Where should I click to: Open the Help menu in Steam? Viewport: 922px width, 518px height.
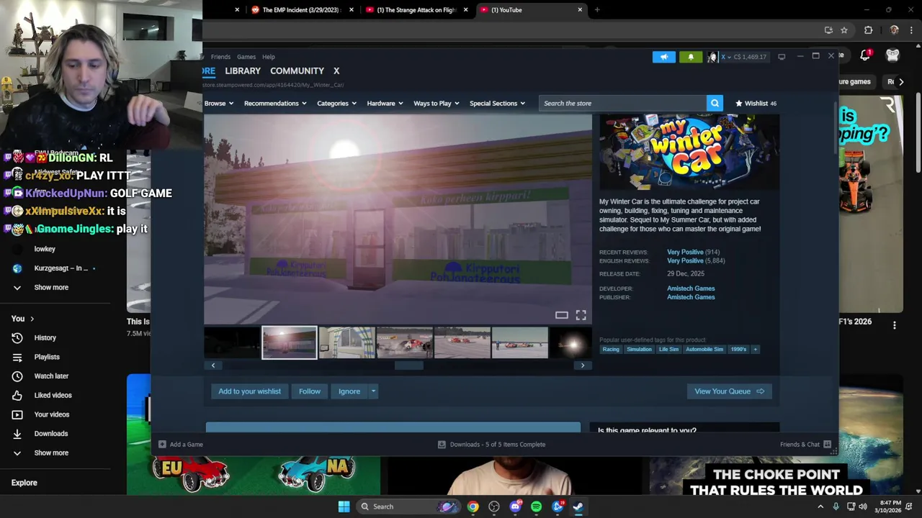[269, 57]
